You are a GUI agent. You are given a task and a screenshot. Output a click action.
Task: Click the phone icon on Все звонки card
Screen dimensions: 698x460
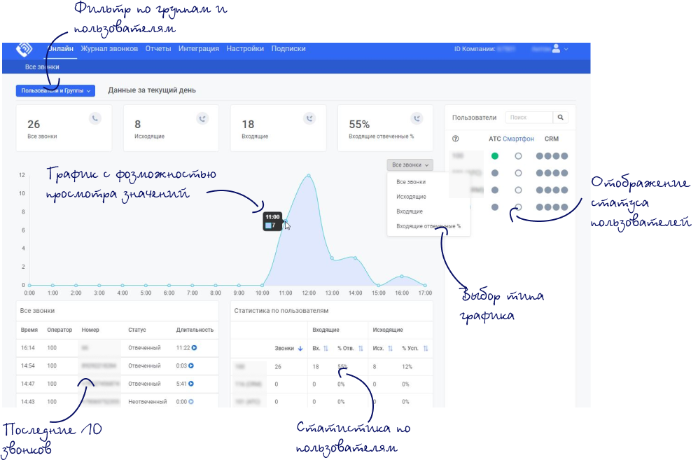click(x=95, y=118)
